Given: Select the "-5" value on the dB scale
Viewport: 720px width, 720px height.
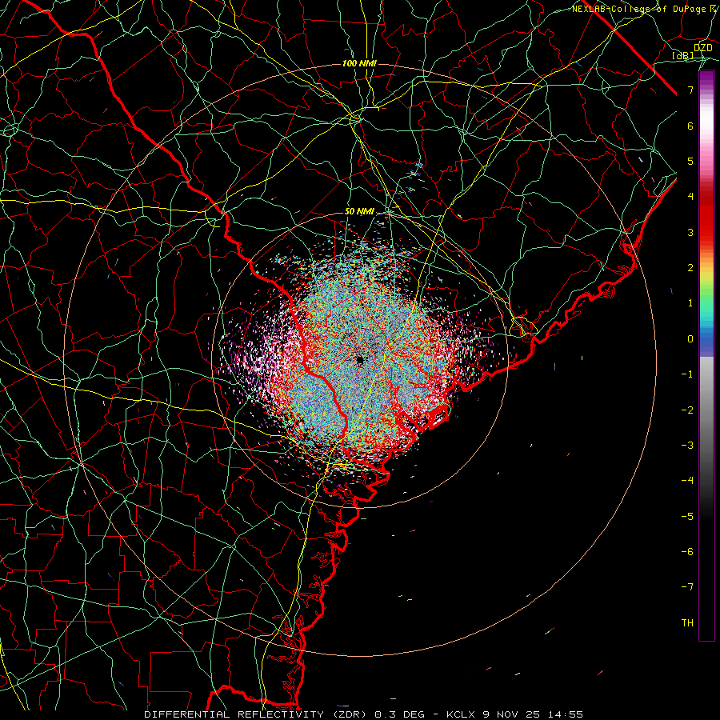Looking at the screenshot, I should [687, 517].
